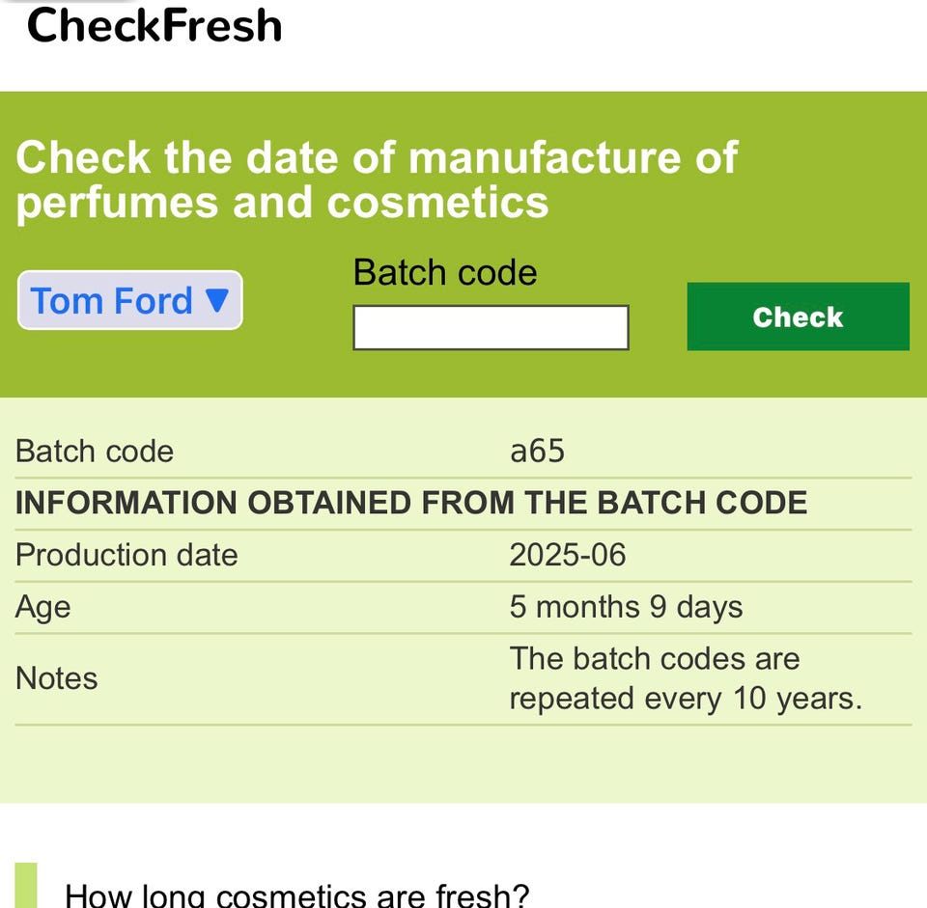927x908 pixels.
Task: Click the main manufacture date heading
Action: [377, 179]
